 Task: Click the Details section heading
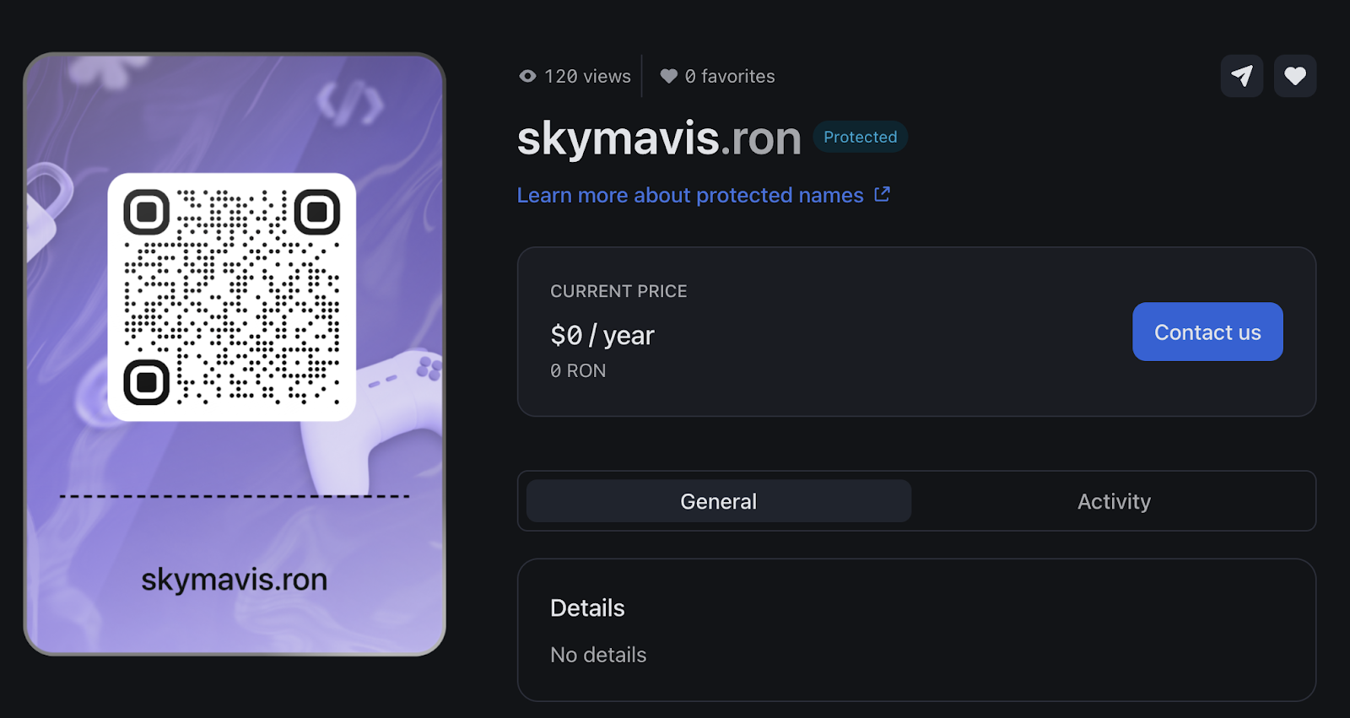(587, 607)
